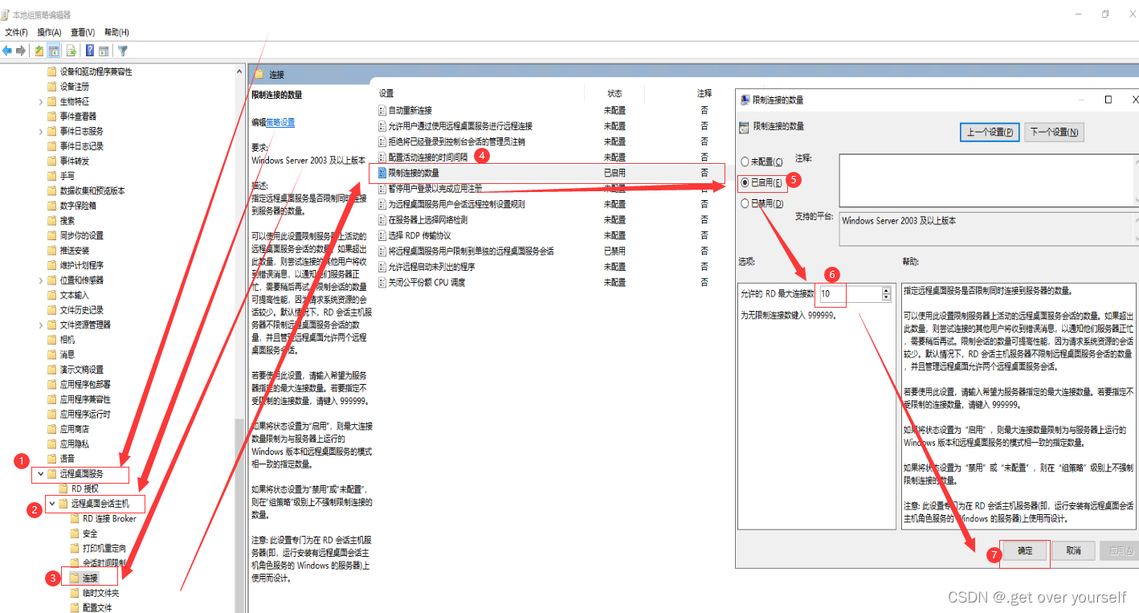Sort list by the 状态 column header
This screenshot has width=1139, height=613.
pos(614,93)
